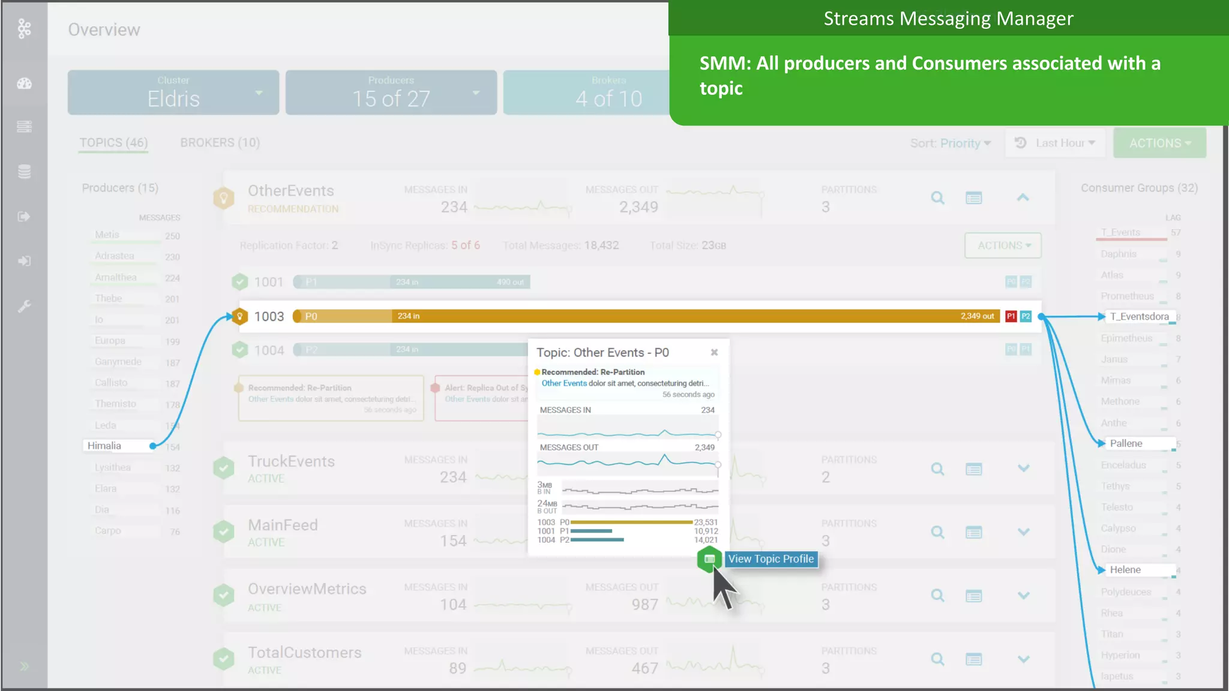Click the red P1 replica badge on 1003

1011,316
